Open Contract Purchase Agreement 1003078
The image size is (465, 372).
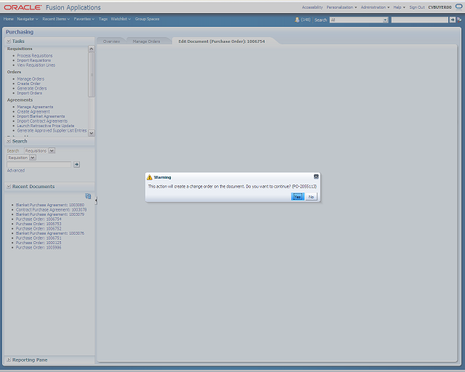coord(51,210)
